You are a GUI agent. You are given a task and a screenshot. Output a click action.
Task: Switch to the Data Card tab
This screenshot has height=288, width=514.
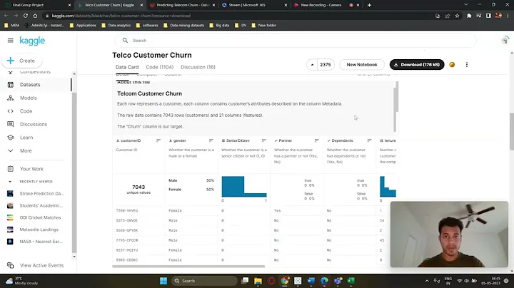pyautogui.click(x=127, y=67)
